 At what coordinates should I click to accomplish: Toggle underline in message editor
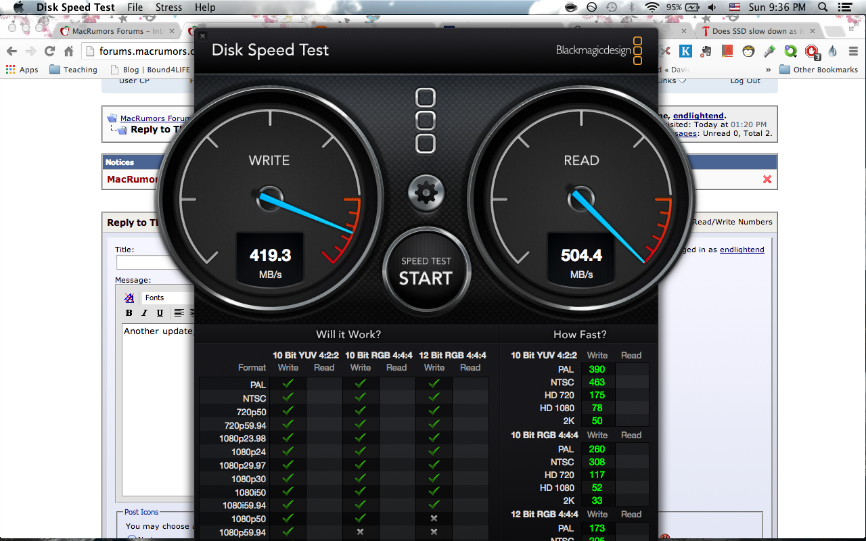[x=160, y=313]
